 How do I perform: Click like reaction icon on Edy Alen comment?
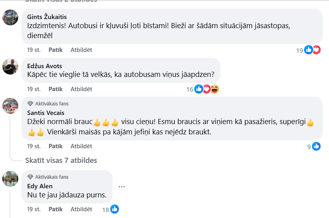click(115, 209)
